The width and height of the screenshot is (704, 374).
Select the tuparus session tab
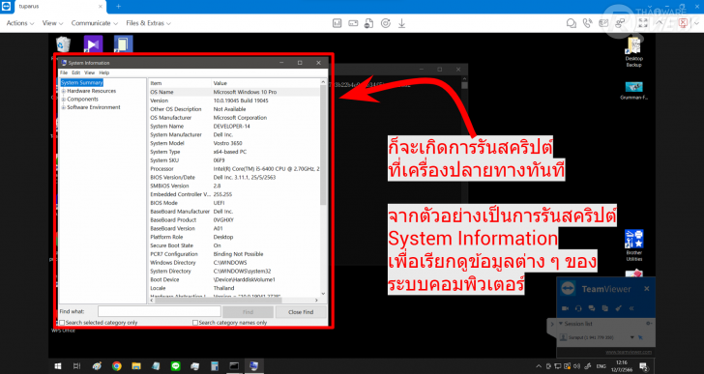point(60,6)
